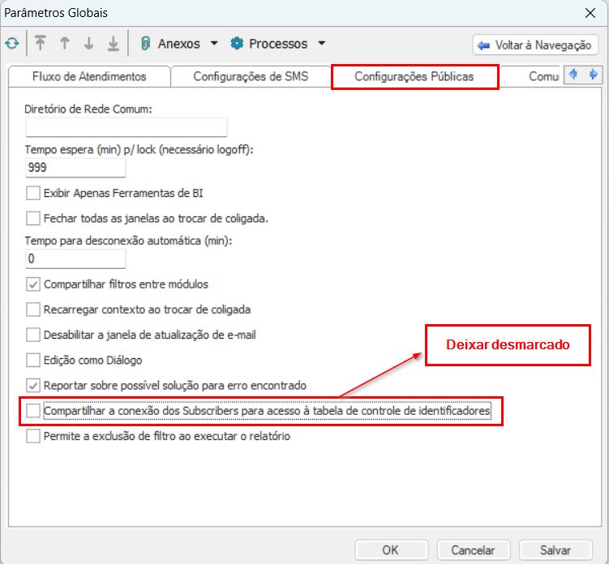Uncheck Compartilhar filtros entre módulos
This screenshot has width=609, height=564.
33,284
